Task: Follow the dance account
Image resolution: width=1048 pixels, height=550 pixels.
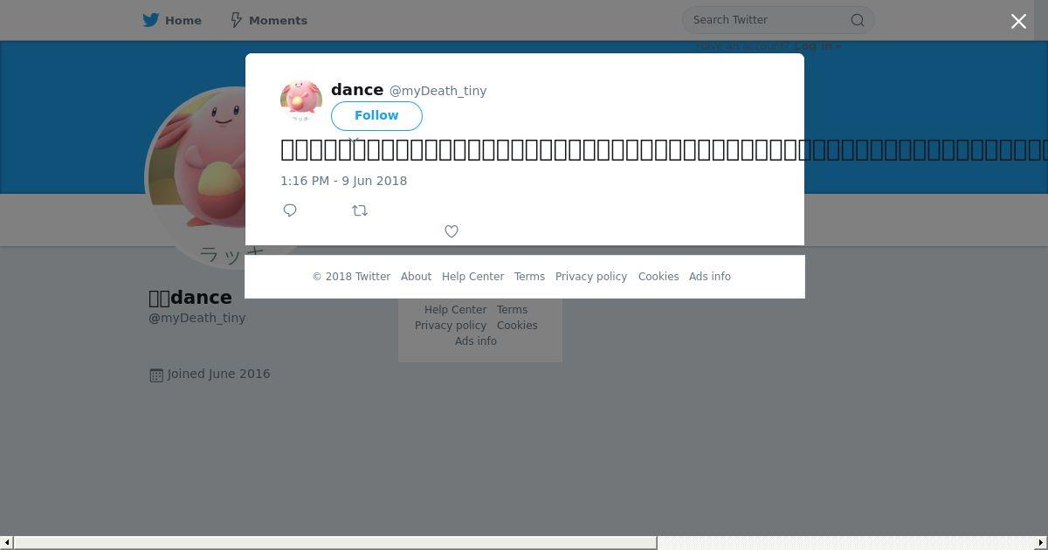Action: (376, 115)
